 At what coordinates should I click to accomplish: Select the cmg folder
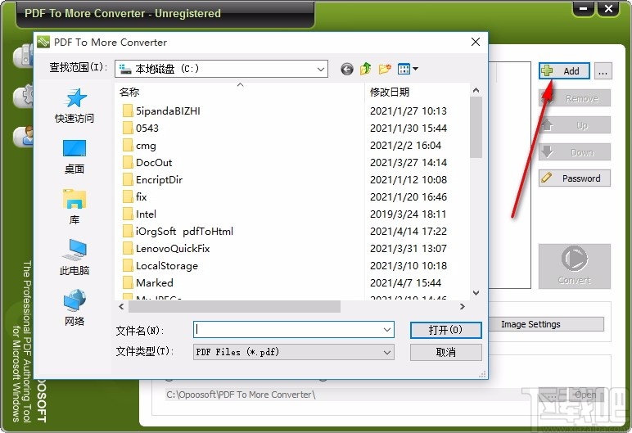coord(139,145)
